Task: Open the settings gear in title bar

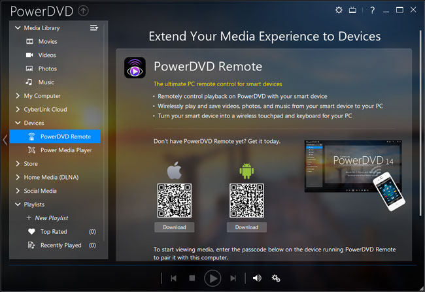Action: tap(339, 10)
